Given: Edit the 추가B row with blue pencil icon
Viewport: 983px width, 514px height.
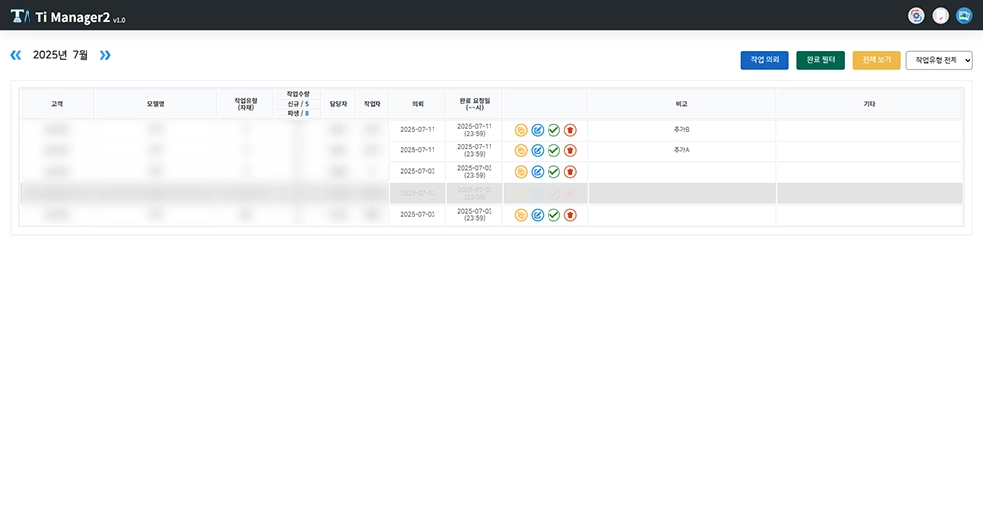Looking at the screenshot, I should pos(538,130).
